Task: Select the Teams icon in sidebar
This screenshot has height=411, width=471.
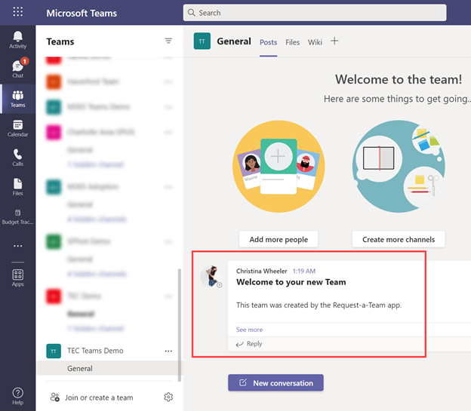Action: pos(17,99)
